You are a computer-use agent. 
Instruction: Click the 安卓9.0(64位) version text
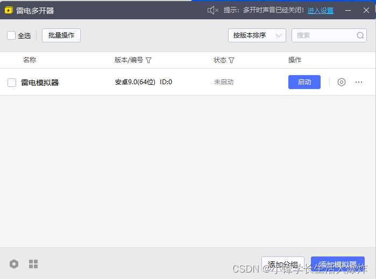point(135,82)
